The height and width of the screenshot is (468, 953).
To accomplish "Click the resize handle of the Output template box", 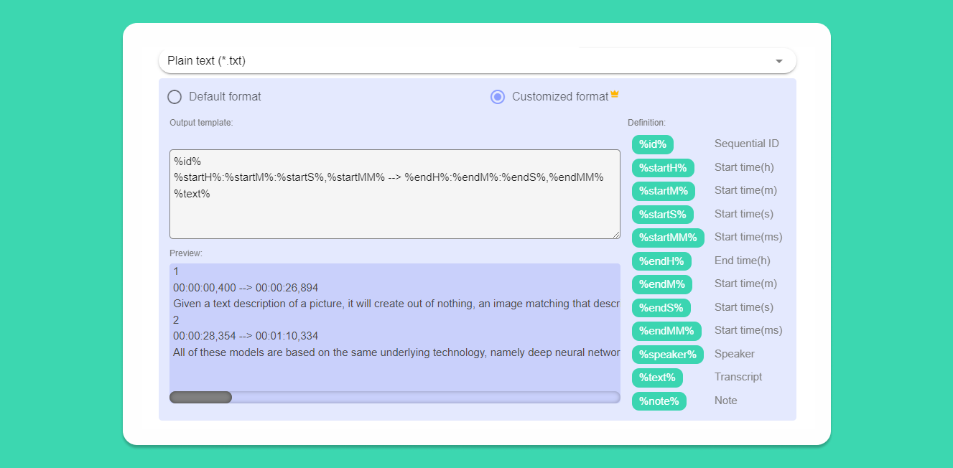I will point(616,235).
